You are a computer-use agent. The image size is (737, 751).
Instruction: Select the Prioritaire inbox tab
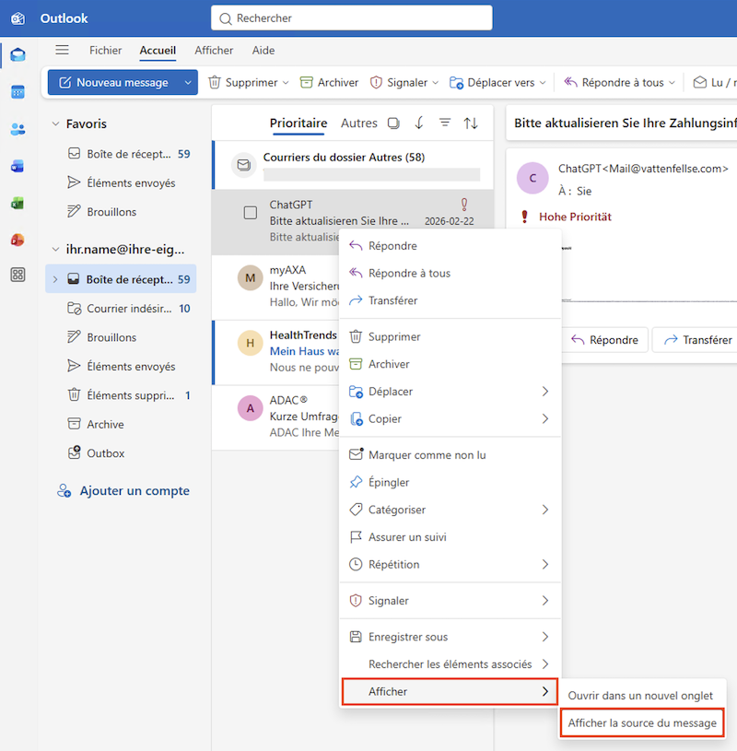pyautogui.click(x=298, y=123)
